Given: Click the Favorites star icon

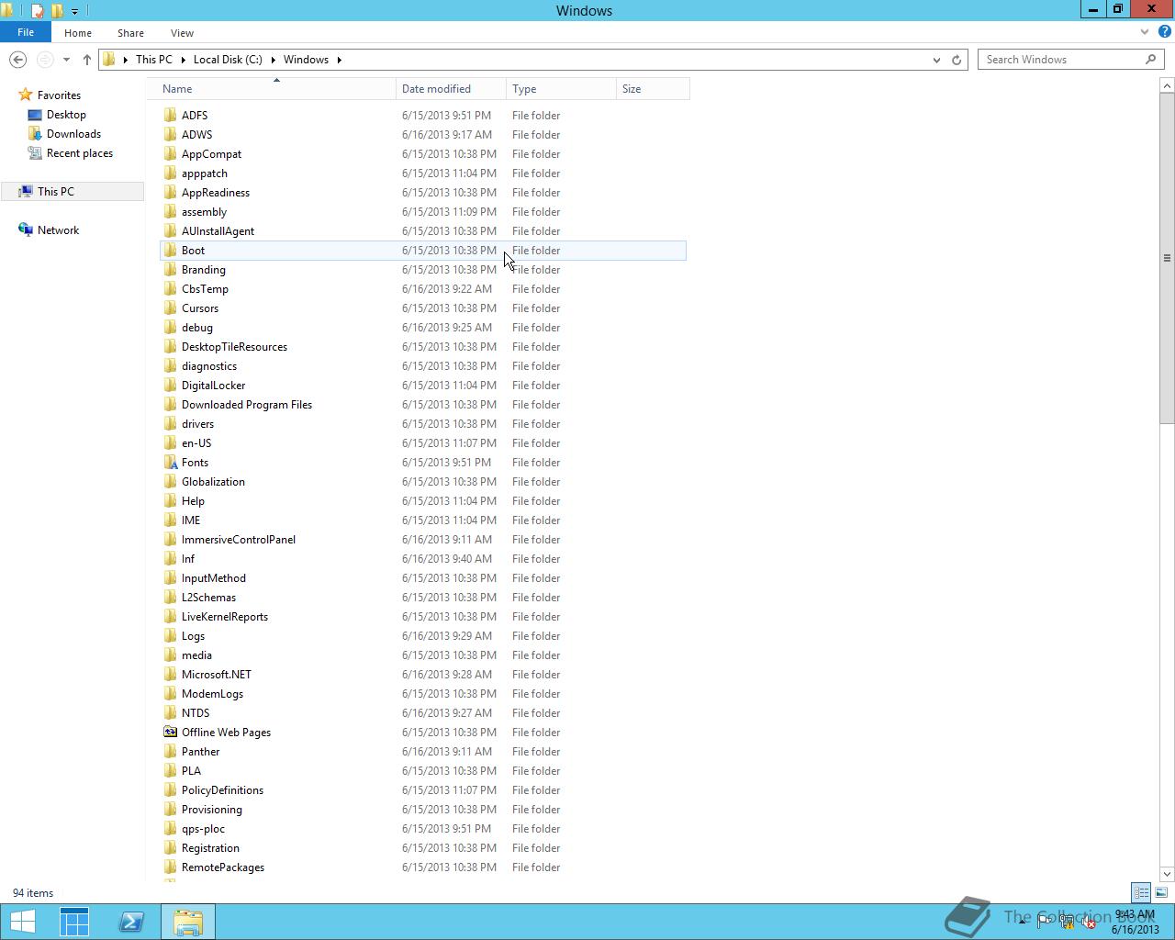Looking at the screenshot, I should pos(26,95).
